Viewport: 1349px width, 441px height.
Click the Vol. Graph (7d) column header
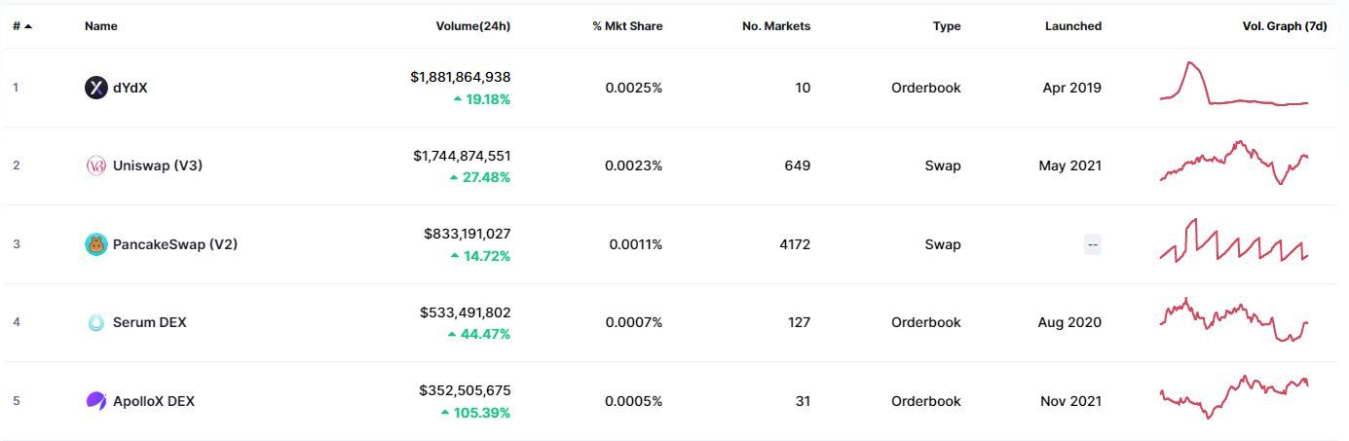(1285, 26)
